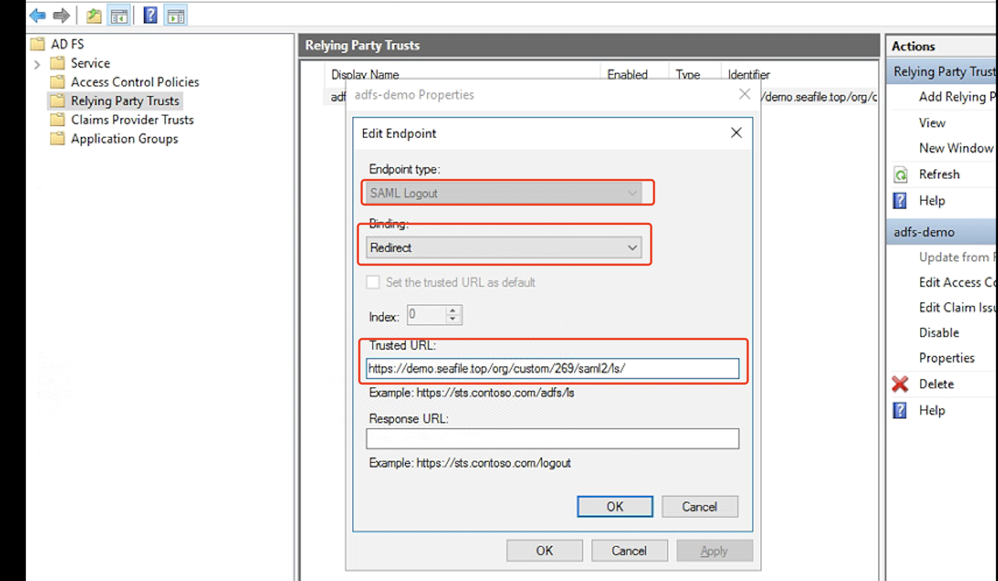Click the Up one level folder icon

pos(94,16)
